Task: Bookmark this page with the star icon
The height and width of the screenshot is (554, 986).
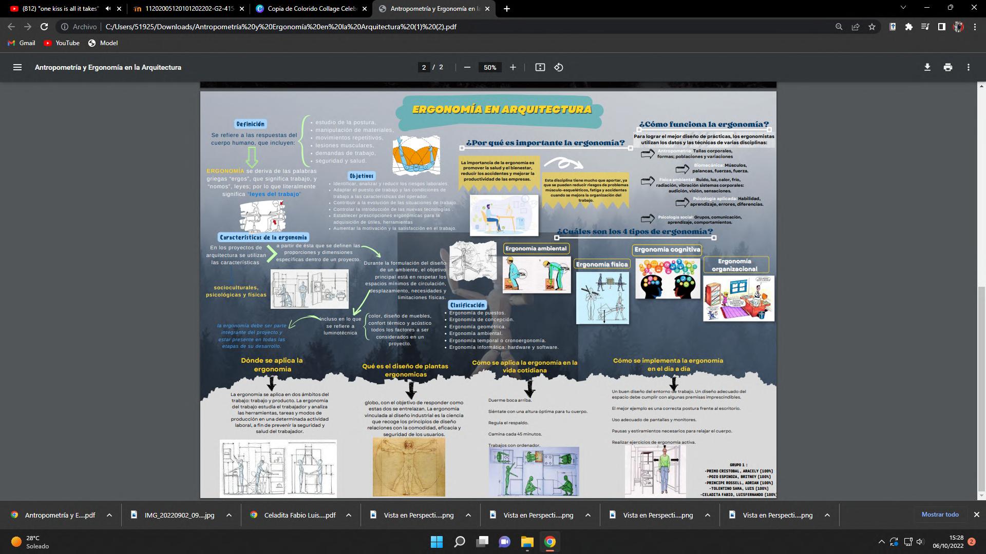Action: coord(872,27)
